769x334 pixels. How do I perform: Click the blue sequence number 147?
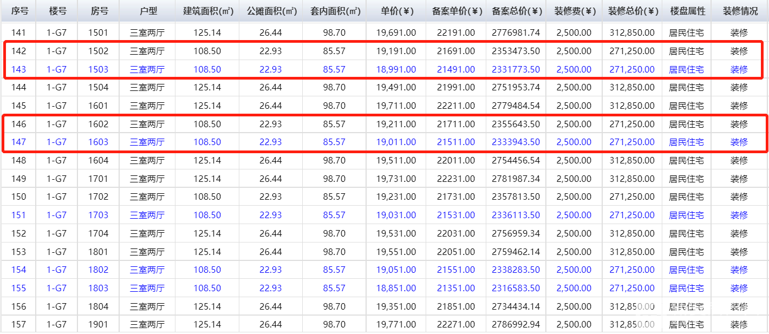(19, 142)
